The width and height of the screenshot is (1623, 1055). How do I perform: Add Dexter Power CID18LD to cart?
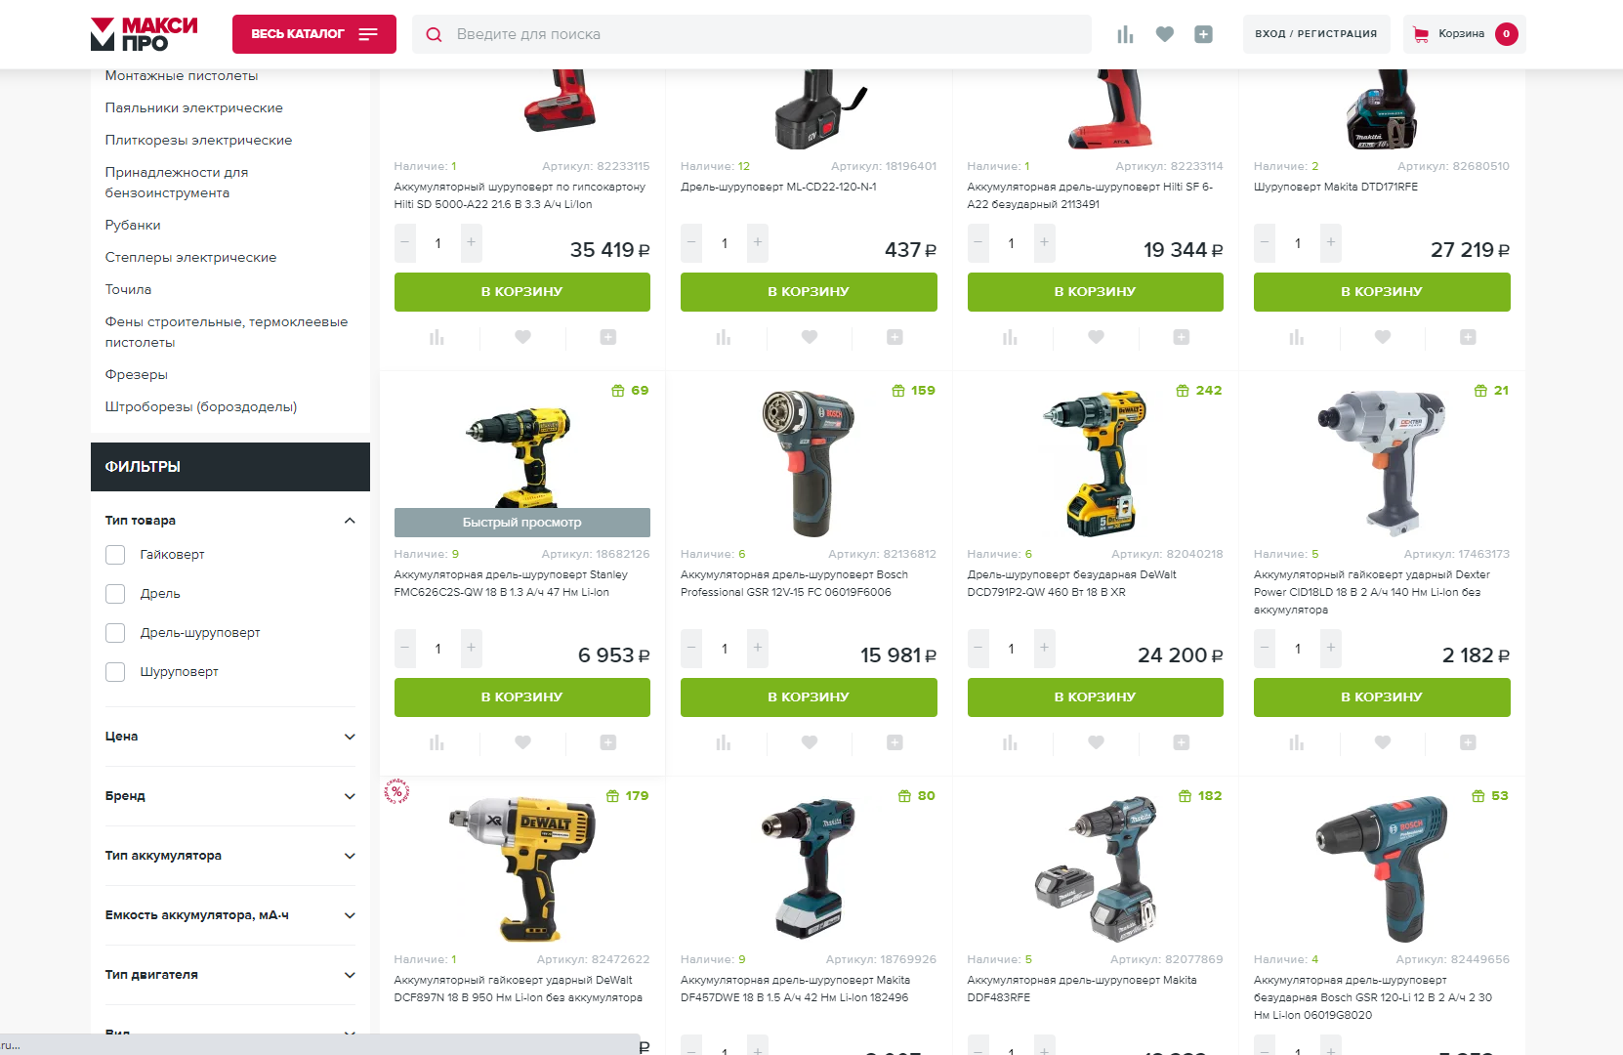1382,697
